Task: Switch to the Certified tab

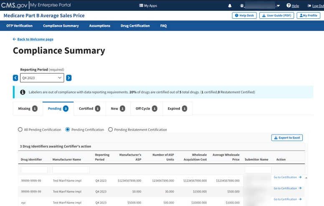Action: click(x=89, y=108)
